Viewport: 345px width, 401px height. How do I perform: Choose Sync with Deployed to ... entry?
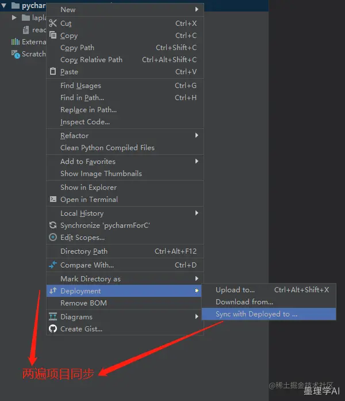click(x=269, y=314)
